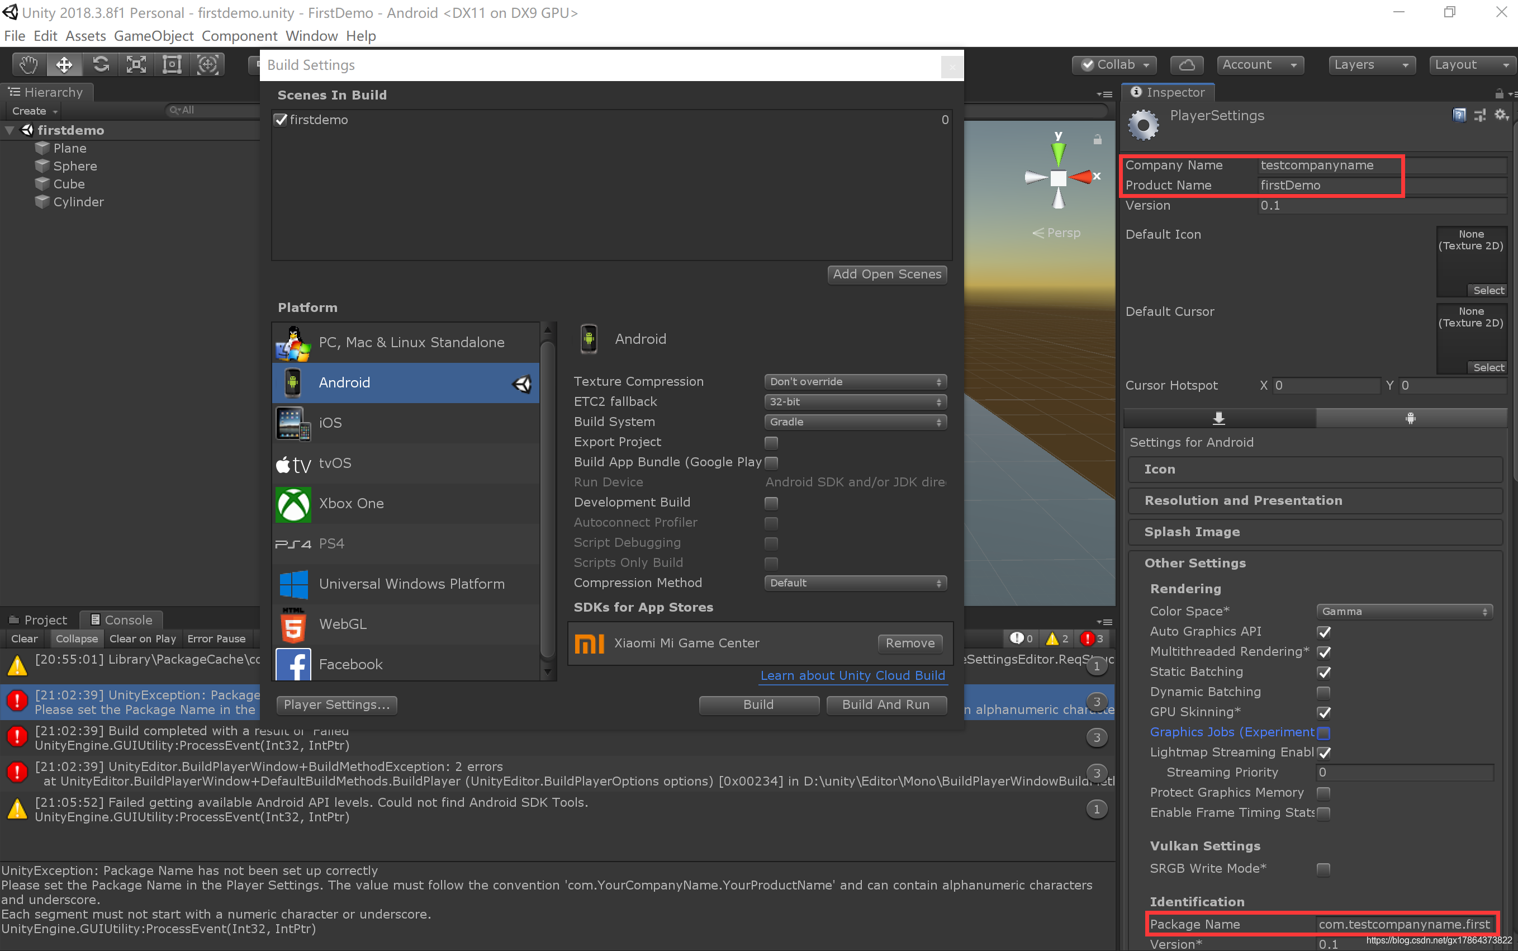The height and width of the screenshot is (951, 1518).
Task: Disable Multithreaded Rendering
Action: click(x=1323, y=652)
